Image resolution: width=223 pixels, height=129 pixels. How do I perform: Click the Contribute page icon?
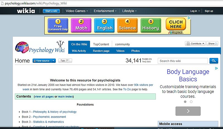(x=188, y=44)
